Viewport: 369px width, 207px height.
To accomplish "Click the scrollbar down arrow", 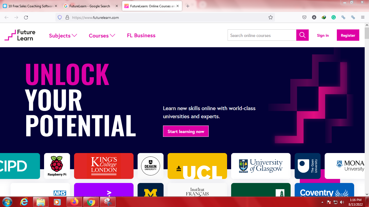I will click(367, 194).
